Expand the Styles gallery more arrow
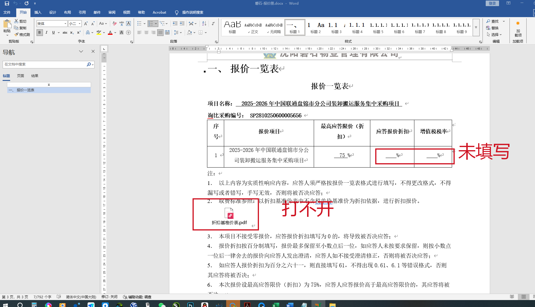The image size is (535, 307). 476,28
